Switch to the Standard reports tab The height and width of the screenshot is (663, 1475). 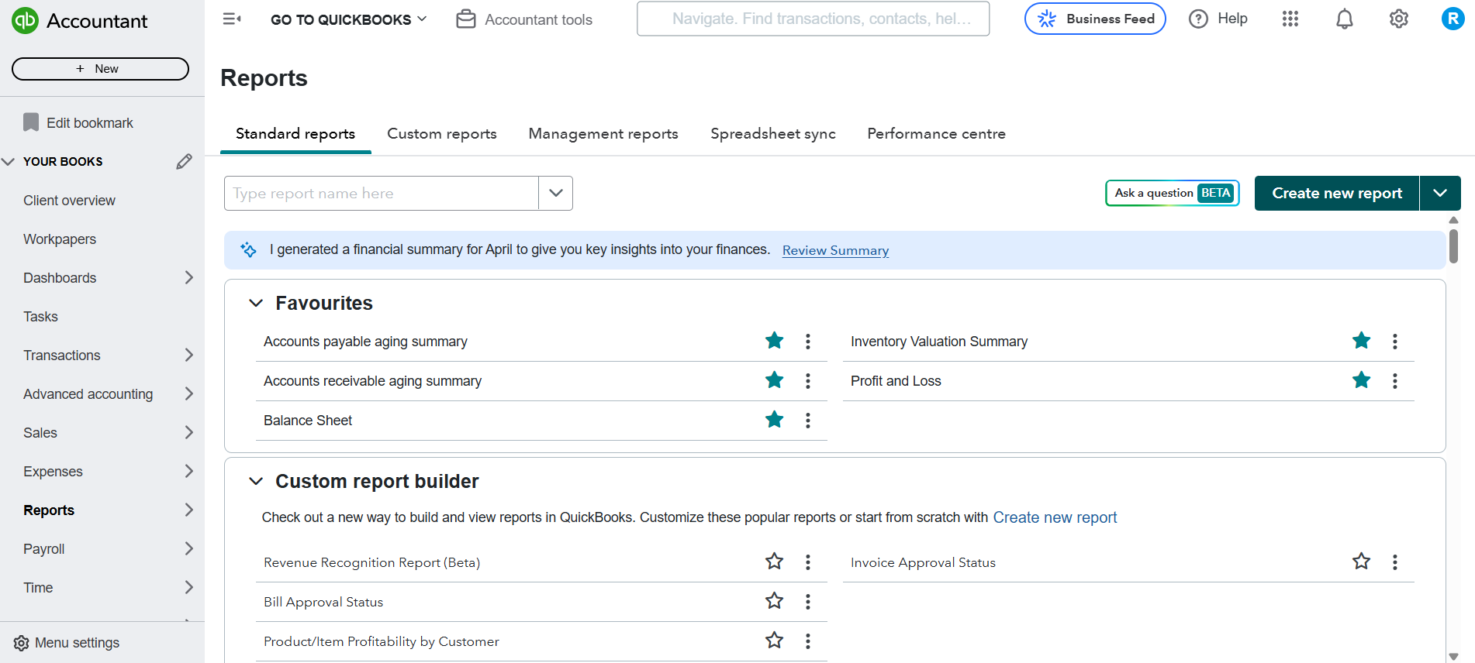tap(295, 134)
